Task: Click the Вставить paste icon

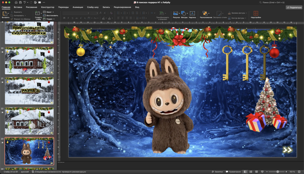Action: pos(5,13)
